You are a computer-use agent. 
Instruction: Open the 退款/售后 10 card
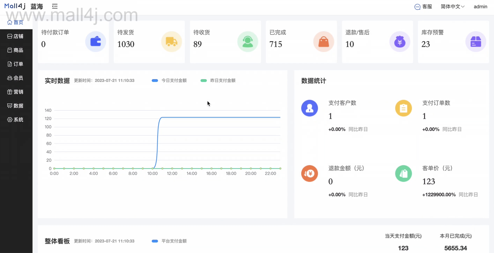[377, 41]
